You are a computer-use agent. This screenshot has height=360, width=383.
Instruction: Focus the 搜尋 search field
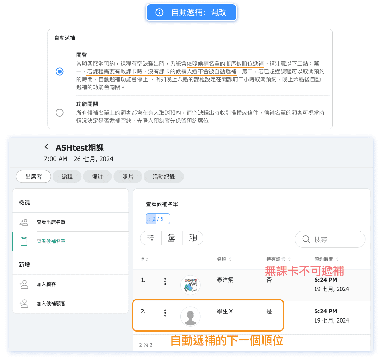pyautogui.click(x=330, y=239)
